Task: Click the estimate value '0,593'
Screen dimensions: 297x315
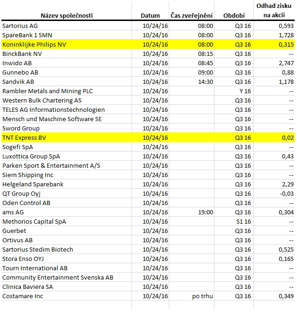Action: coord(286,26)
